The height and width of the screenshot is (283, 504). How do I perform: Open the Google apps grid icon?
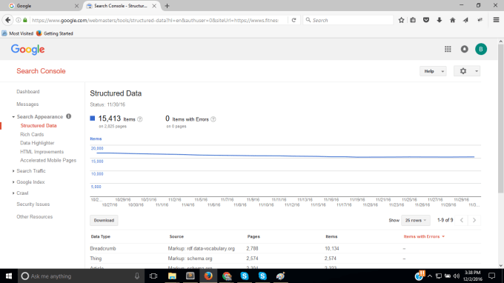click(x=448, y=49)
